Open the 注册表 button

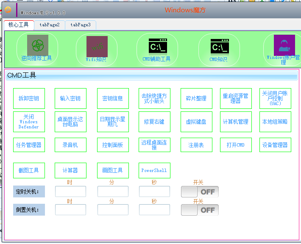196,145
